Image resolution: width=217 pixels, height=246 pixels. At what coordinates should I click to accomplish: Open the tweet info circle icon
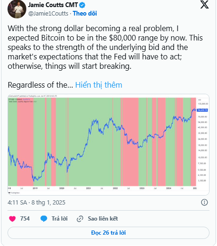pos(204,202)
